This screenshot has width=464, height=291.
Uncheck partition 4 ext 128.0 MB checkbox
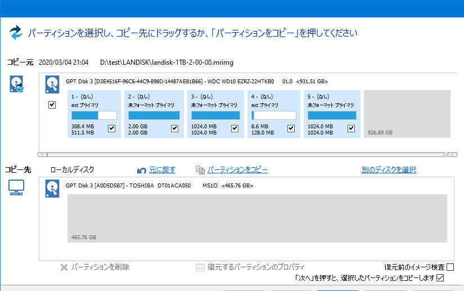point(291,128)
